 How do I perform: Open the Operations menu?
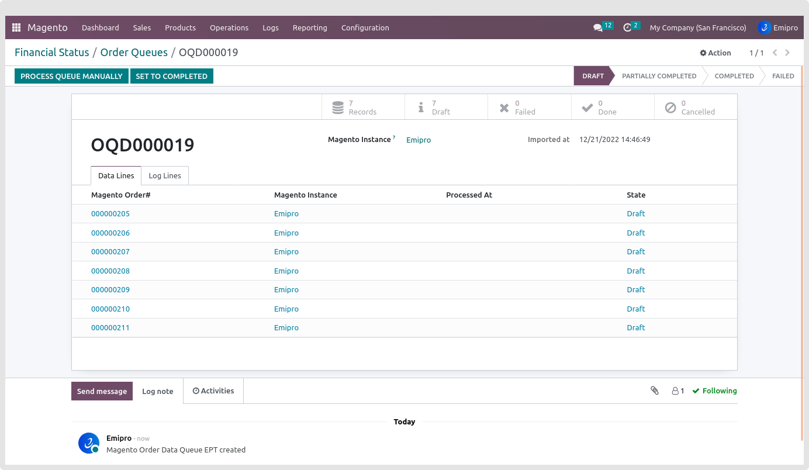pos(229,27)
